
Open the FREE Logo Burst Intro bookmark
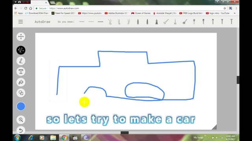click(x=191, y=13)
